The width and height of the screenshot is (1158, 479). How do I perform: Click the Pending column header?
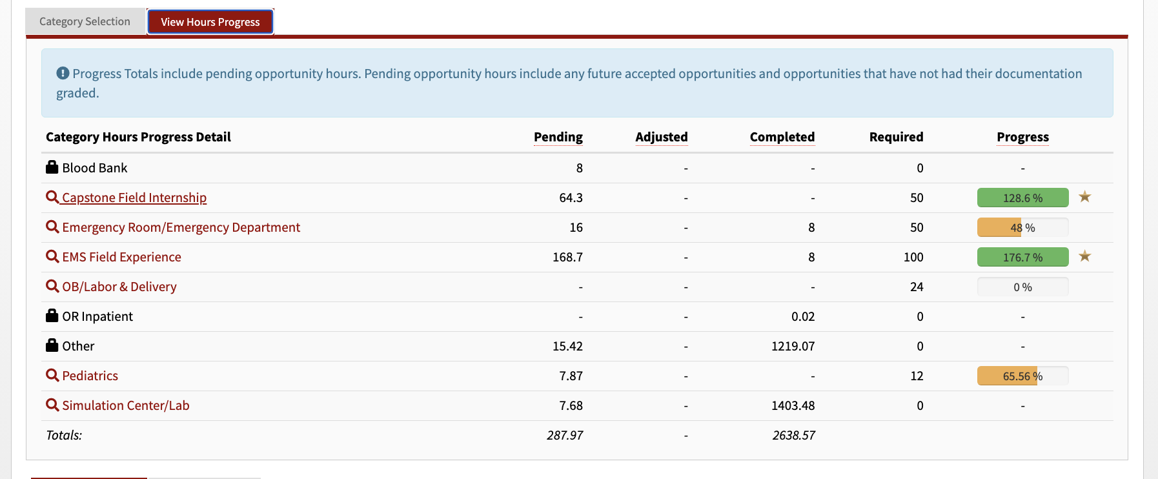(558, 137)
